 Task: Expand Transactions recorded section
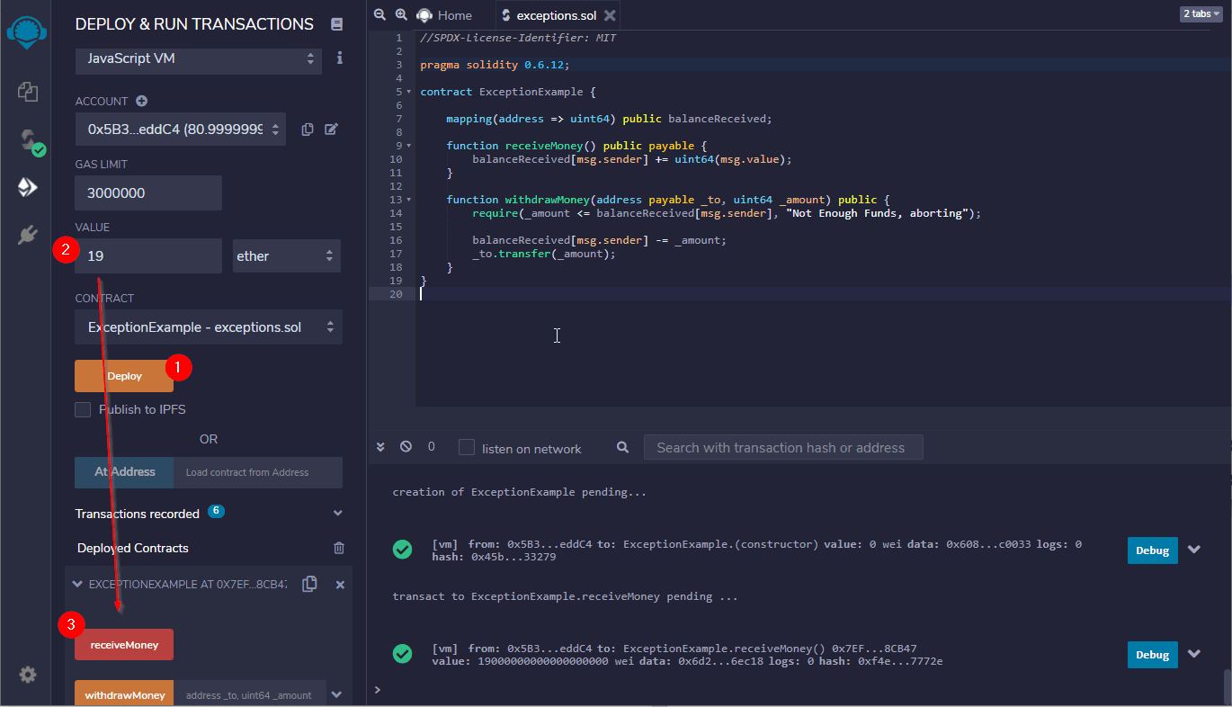click(x=338, y=514)
